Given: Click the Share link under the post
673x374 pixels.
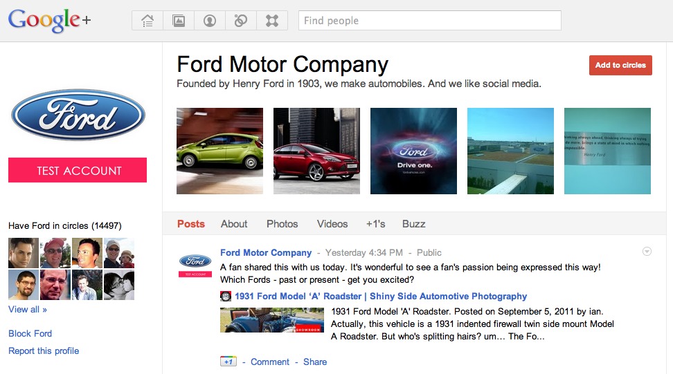Looking at the screenshot, I should [315, 362].
